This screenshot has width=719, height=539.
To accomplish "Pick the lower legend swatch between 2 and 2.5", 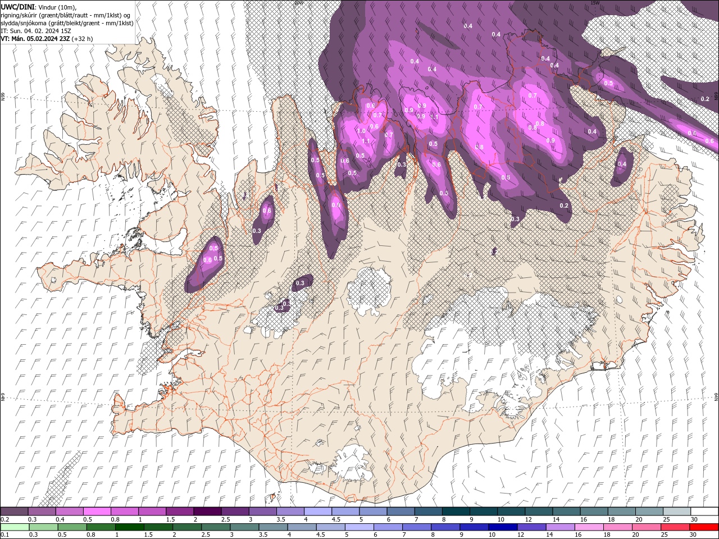I will 187,527.
